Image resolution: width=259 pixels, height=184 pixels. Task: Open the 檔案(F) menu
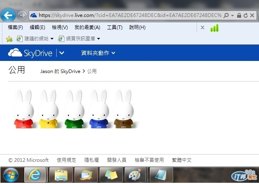[x=15, y=27]
